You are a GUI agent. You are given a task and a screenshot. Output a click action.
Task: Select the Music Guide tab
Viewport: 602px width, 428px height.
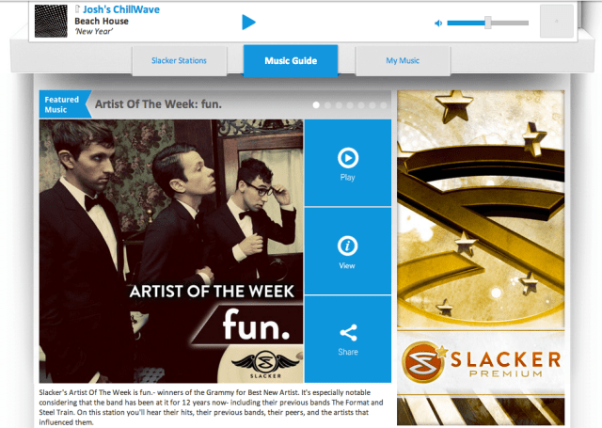(291, 60)
